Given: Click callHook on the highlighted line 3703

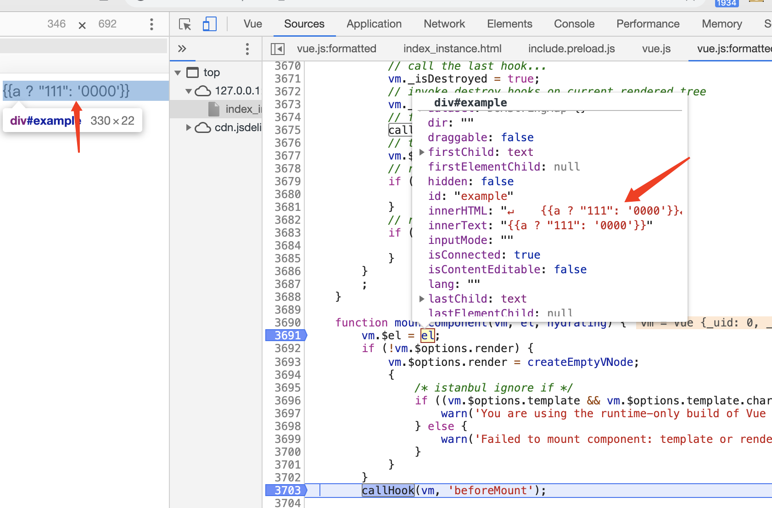Looking at the screenshot, I should [388, 491].
